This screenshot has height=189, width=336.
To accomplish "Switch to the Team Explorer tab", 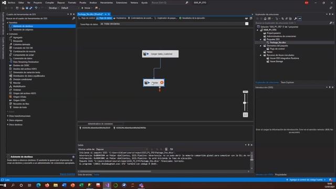I will point(287,82).
